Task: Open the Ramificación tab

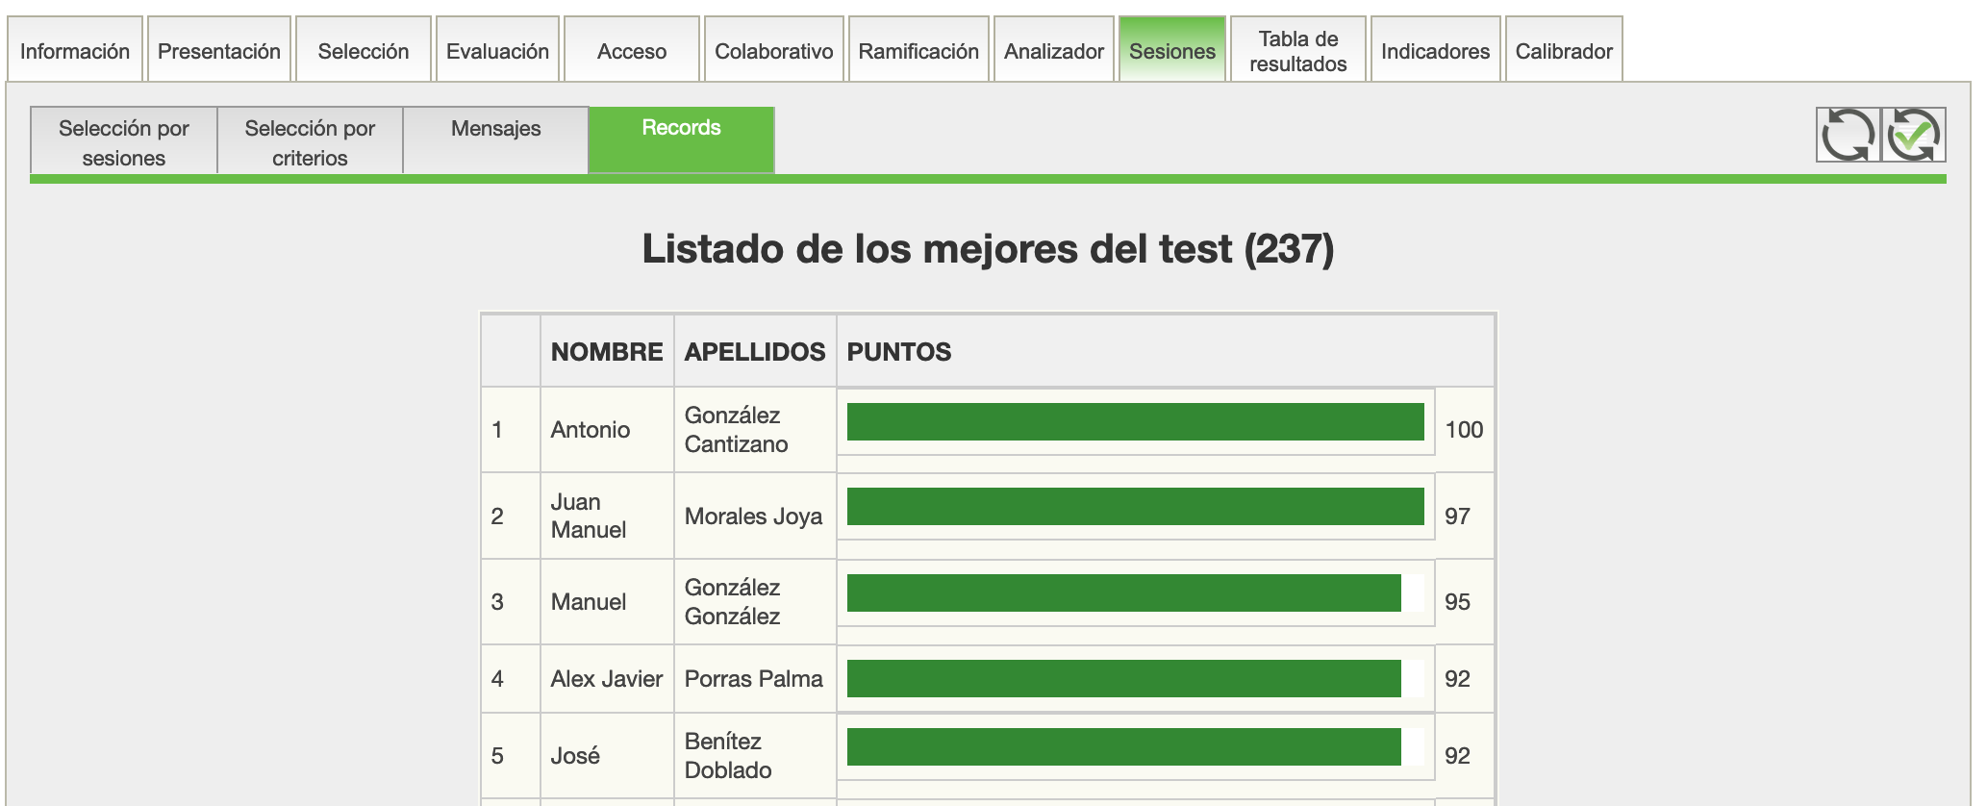Action: (x=918, y=51)
